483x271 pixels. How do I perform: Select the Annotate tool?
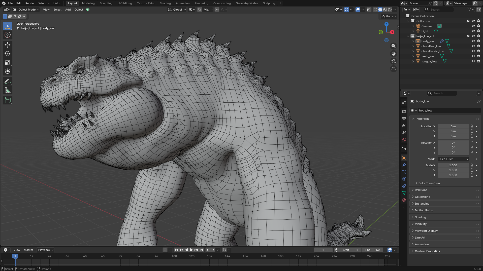pyautogui.click(x=8, y=82)
